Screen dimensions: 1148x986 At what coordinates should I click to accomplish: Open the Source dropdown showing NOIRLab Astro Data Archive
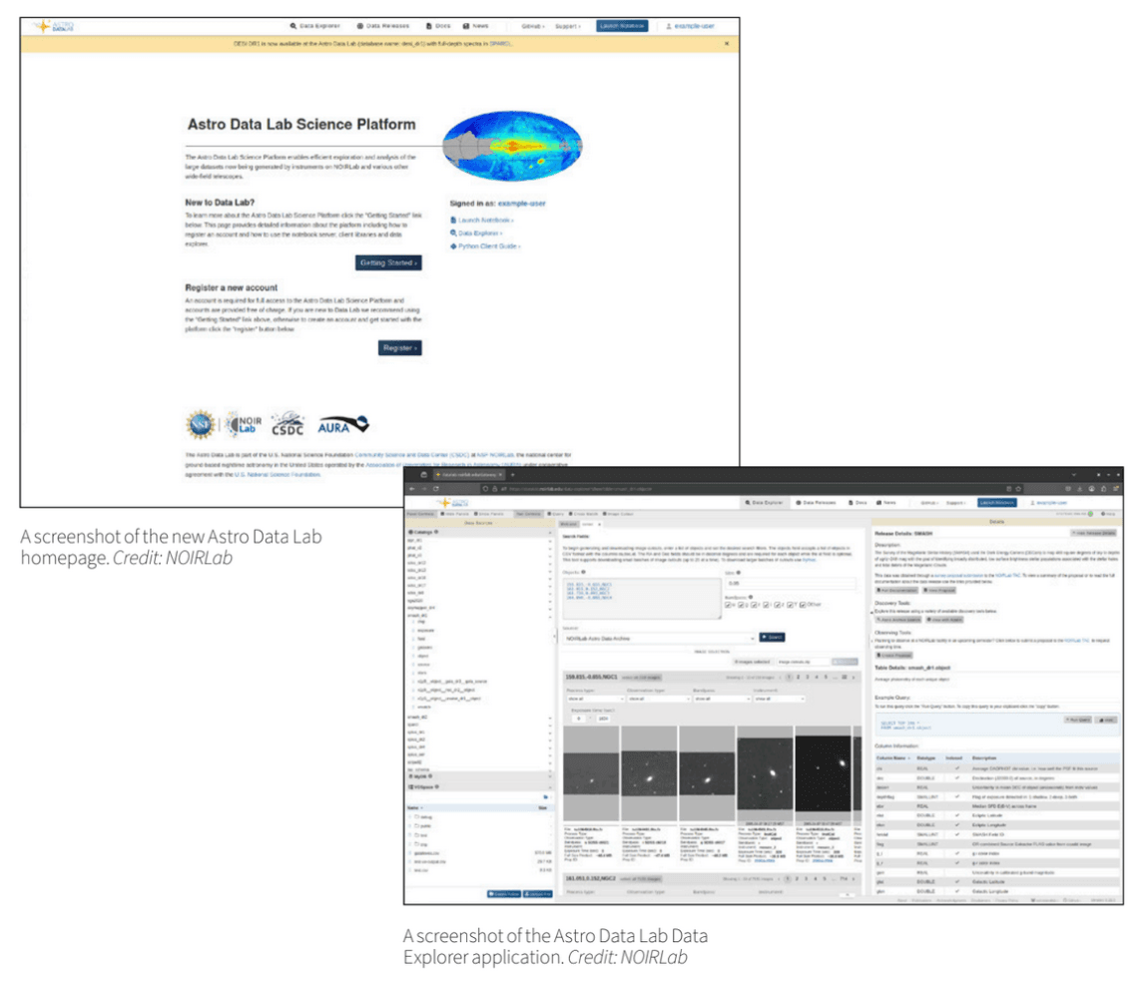coord(658,639)
